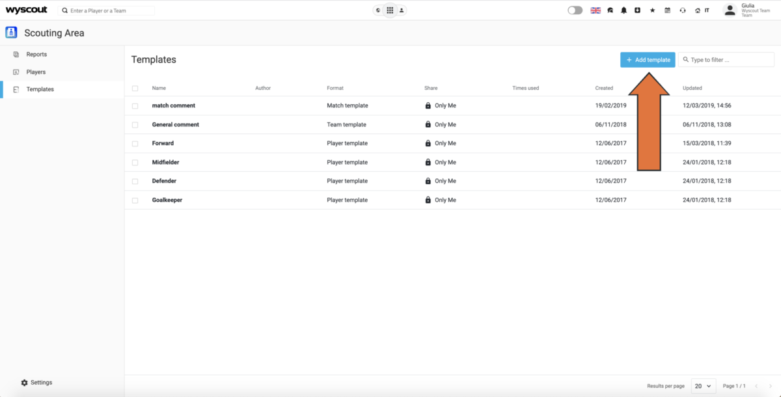Viewport: 781px width, 397px height.
Task: Open the downloads icon
Action: [638, 10]
